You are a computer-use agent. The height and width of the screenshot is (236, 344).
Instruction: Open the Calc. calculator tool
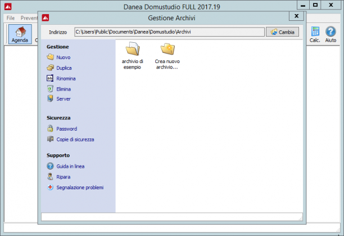[x=315, y=34]
